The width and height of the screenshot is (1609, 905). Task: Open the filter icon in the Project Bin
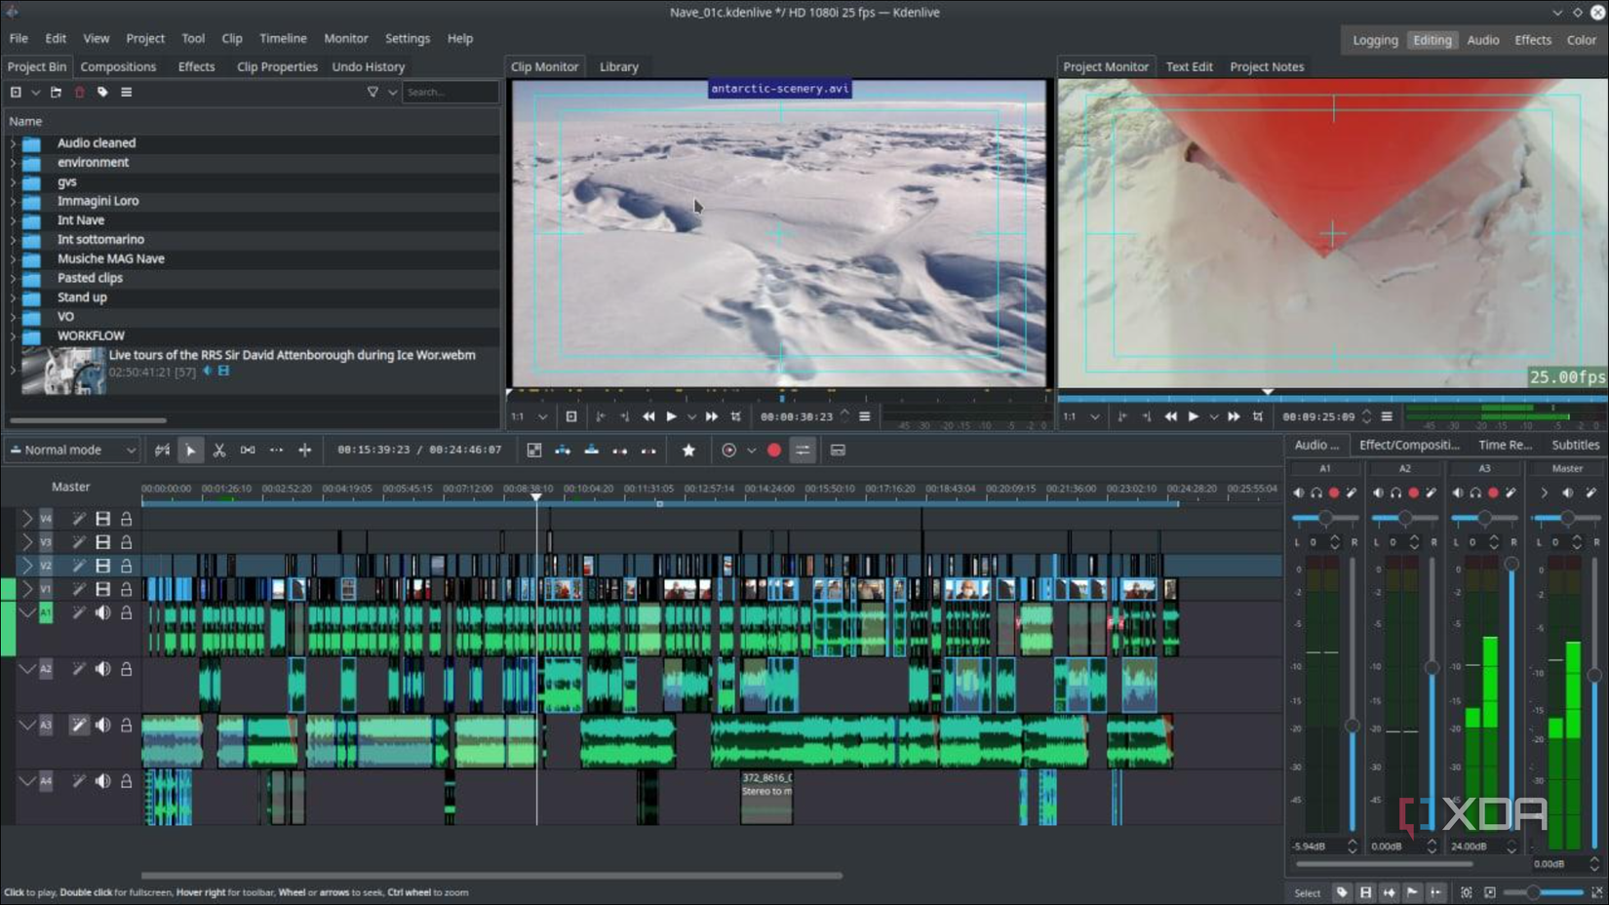373,91
